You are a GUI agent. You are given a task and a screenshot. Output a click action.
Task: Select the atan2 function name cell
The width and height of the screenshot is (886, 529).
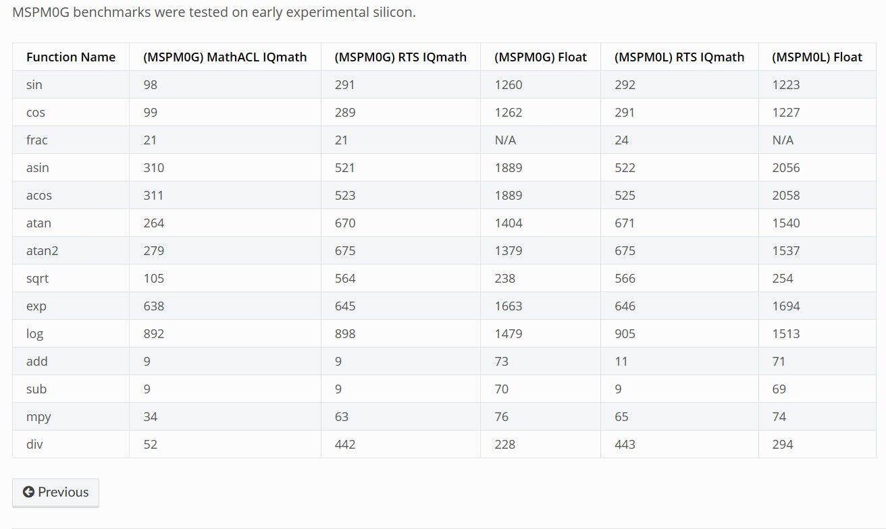[43, 251]
